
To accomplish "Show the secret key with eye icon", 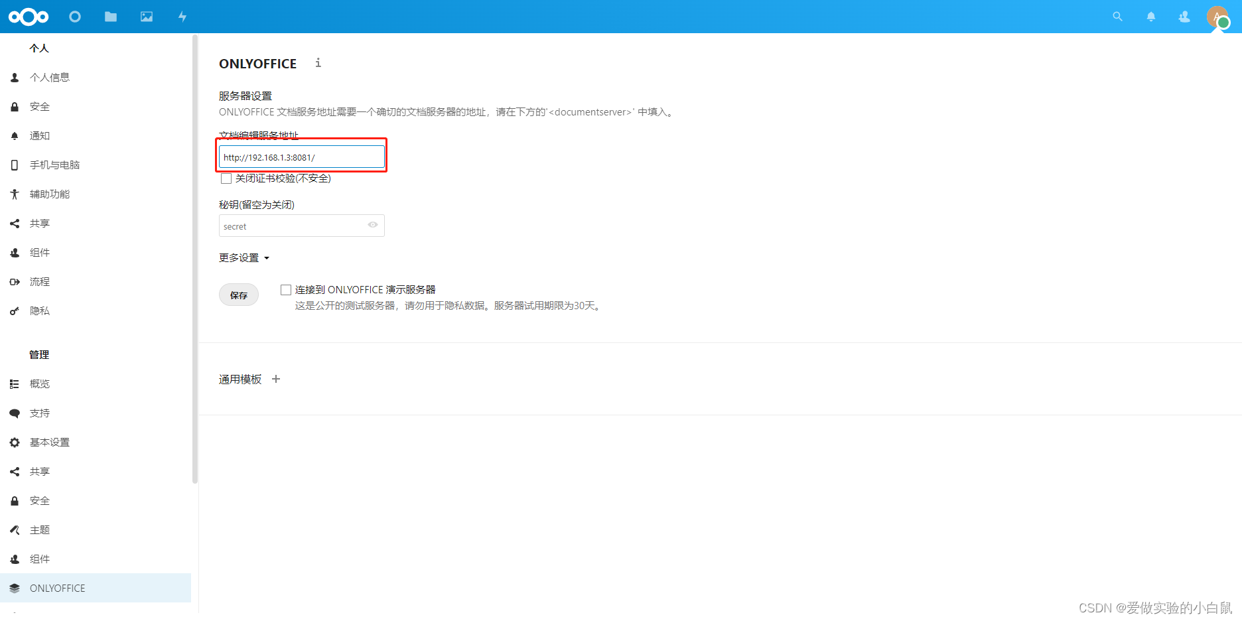I will (x=373, y=225).
